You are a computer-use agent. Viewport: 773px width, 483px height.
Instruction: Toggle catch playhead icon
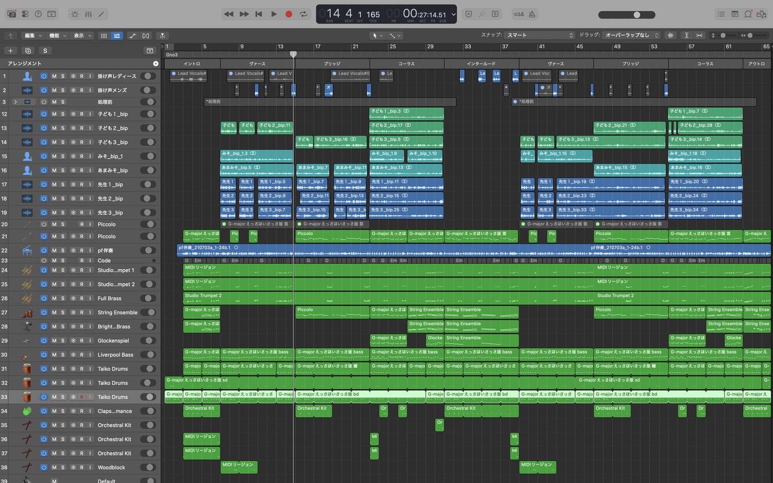coord(162,36)
